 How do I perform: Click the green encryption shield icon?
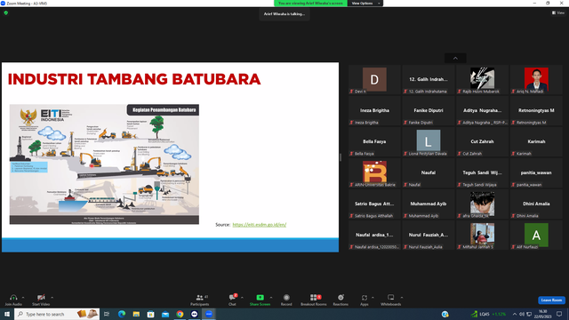(x=6, y=12)
